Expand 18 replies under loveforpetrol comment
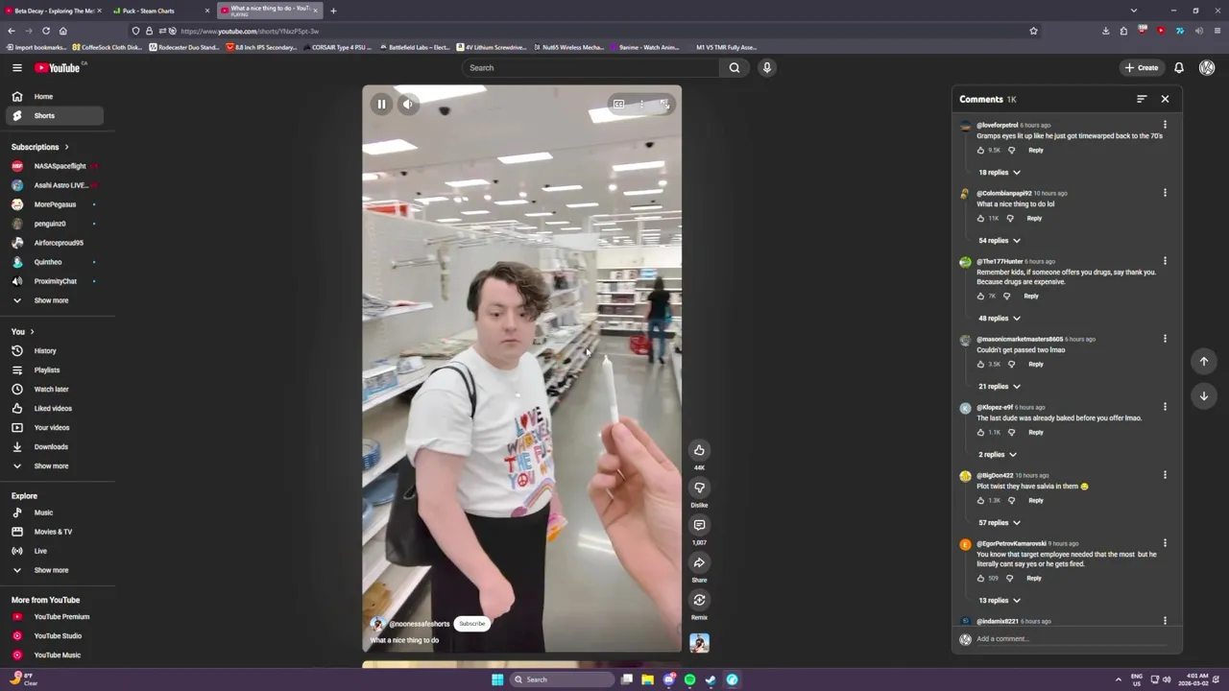 (999, 172)
